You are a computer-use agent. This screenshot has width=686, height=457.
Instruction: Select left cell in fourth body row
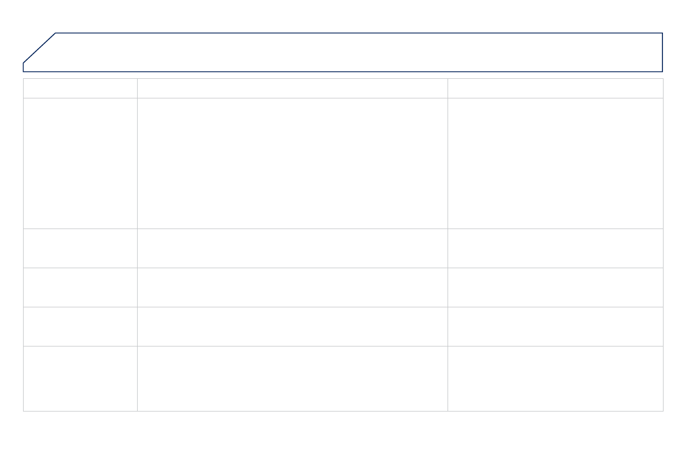point(80,326)
